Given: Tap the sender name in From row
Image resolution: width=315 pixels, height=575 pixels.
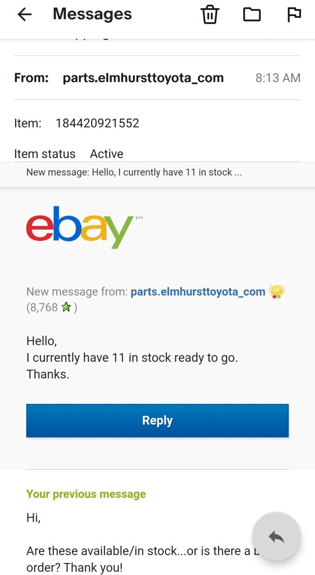Looking at the screenshot, I should point(143,78).
